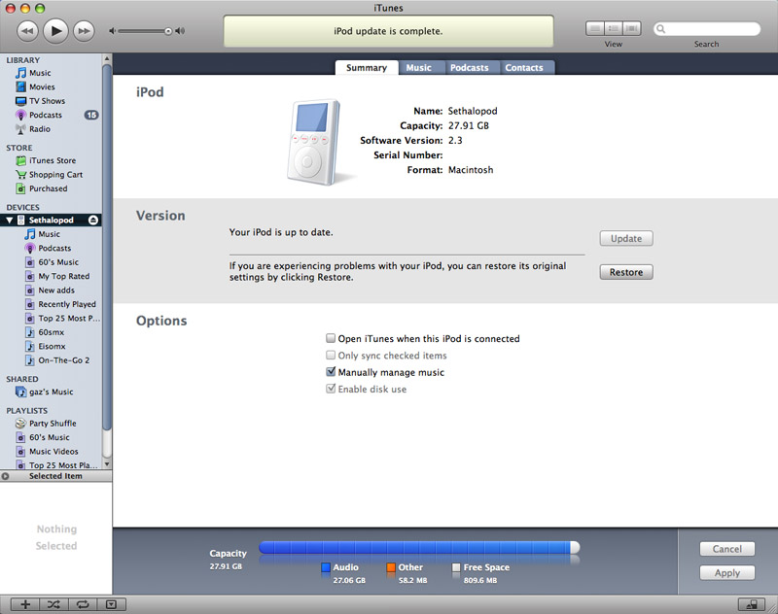
Task: Click the low-volume speaker icon
Action: 112,31
